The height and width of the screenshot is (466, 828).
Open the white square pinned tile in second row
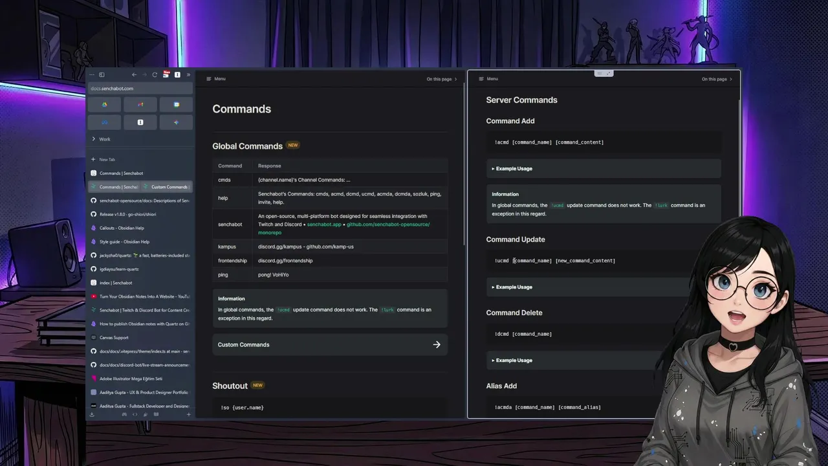(140, 122)
